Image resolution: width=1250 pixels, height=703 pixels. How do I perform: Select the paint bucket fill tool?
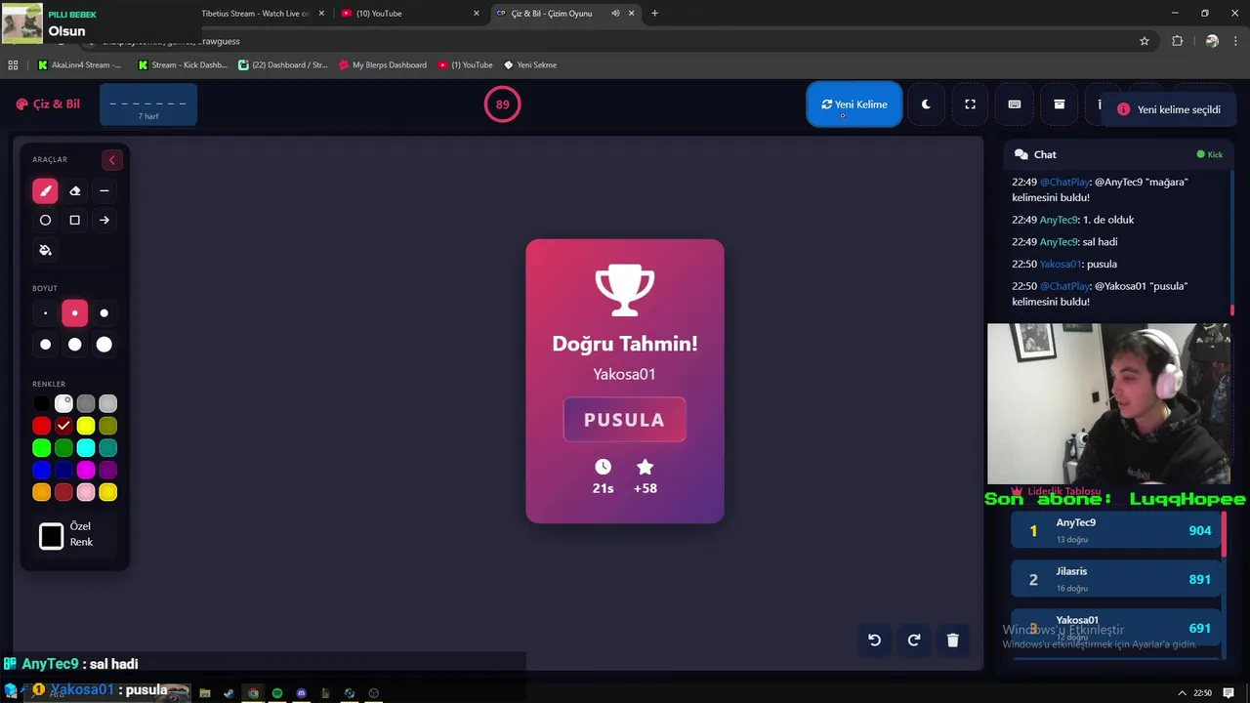pyautogui.click(x=45, y=250)
